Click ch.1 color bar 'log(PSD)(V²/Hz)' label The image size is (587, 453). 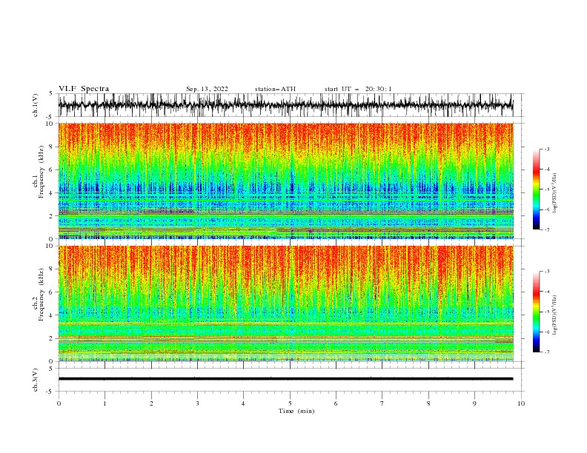555,193
